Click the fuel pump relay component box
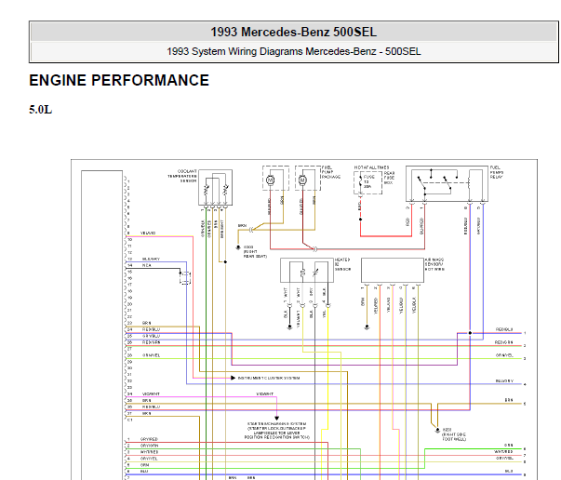Viewport: 561px width, 480px height. point(447,183)
